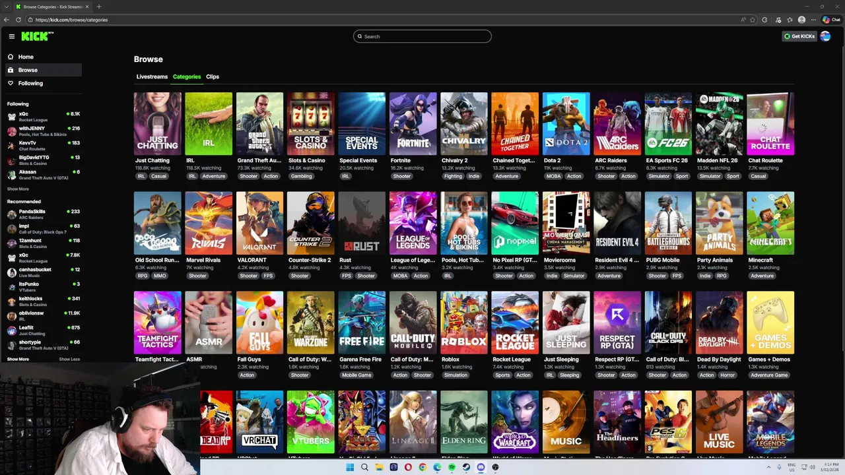845x475 pixels.
Task: Open Rocket League category thumbnail
Action: tap(515, 323)
